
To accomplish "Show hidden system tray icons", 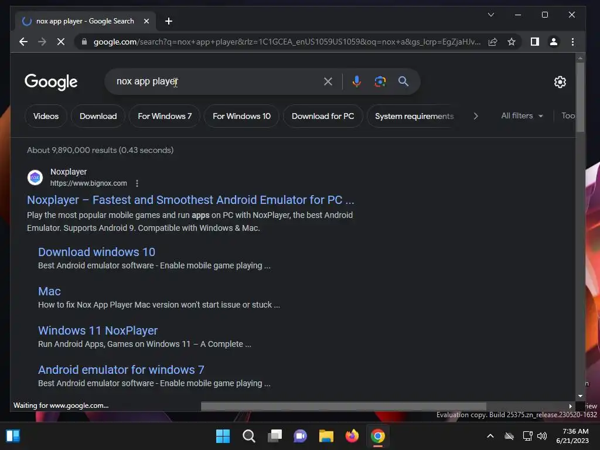I will [490, 436].
